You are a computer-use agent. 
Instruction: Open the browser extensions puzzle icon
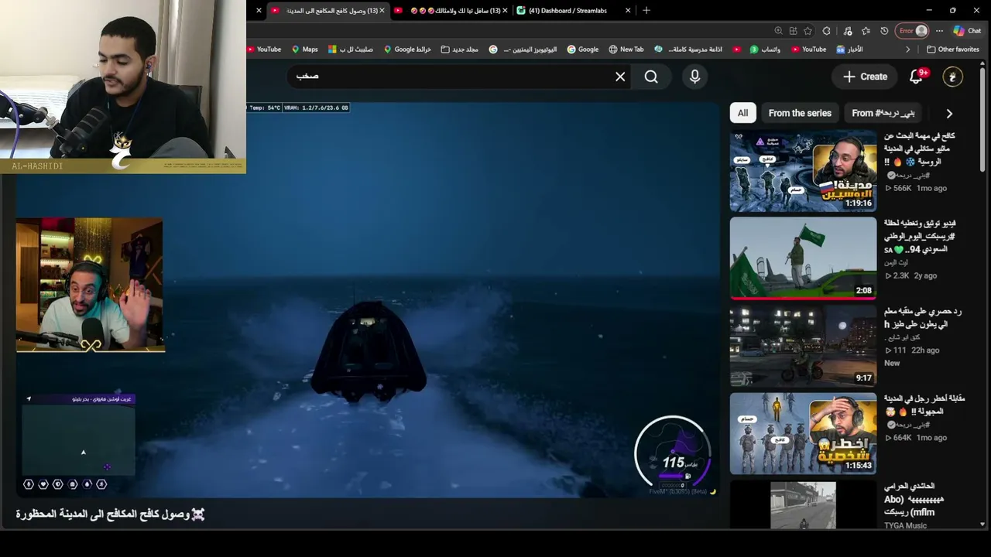point(827,31)
